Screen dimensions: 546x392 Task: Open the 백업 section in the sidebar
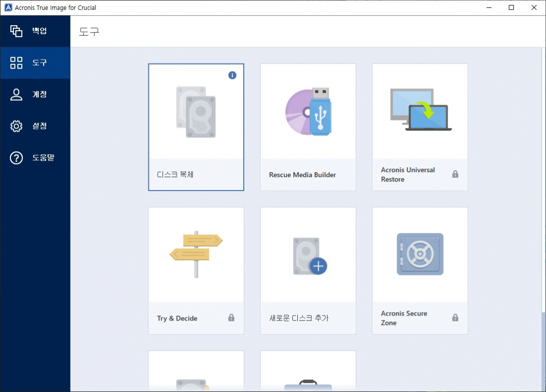pyautogui.click(x=35, y=31)
